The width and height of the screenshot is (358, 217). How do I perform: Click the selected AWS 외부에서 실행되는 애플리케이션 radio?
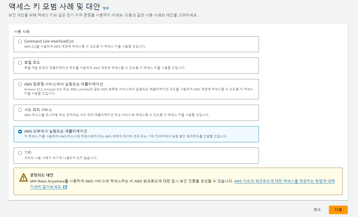pos(20,131)
